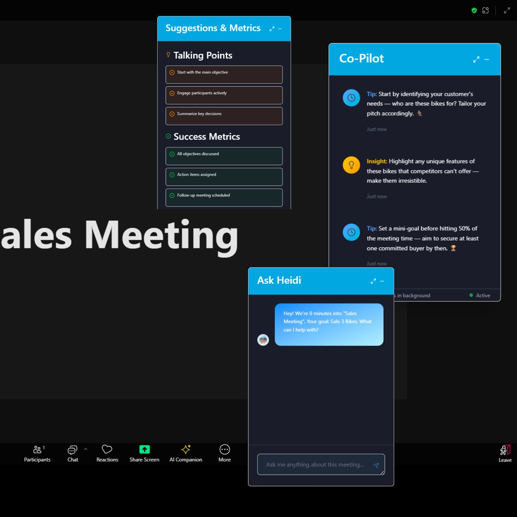Collapse the Co-Pilot panel with minus
Screen dimensions: 517x517
click(486, 59)
